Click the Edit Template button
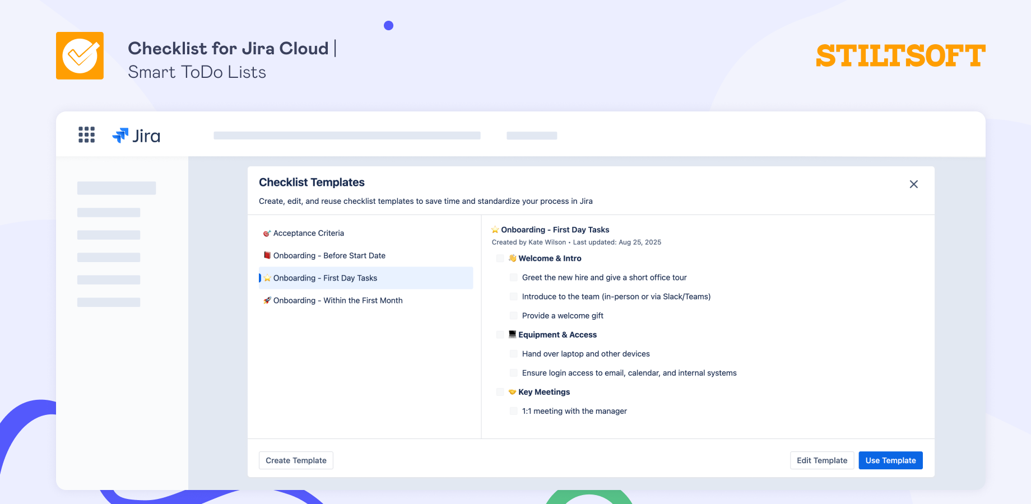 [822, 460]
